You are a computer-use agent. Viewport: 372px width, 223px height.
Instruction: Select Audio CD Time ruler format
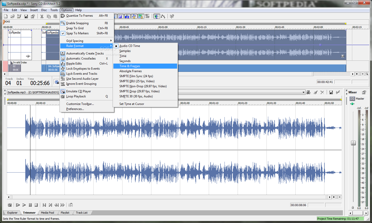[x=145, y=46]
